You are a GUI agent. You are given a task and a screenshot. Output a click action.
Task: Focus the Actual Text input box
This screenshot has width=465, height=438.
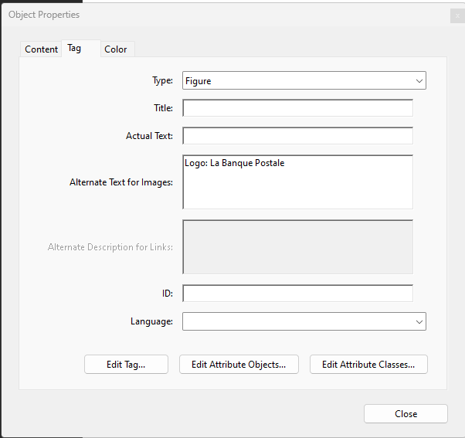tap(297, 136)
